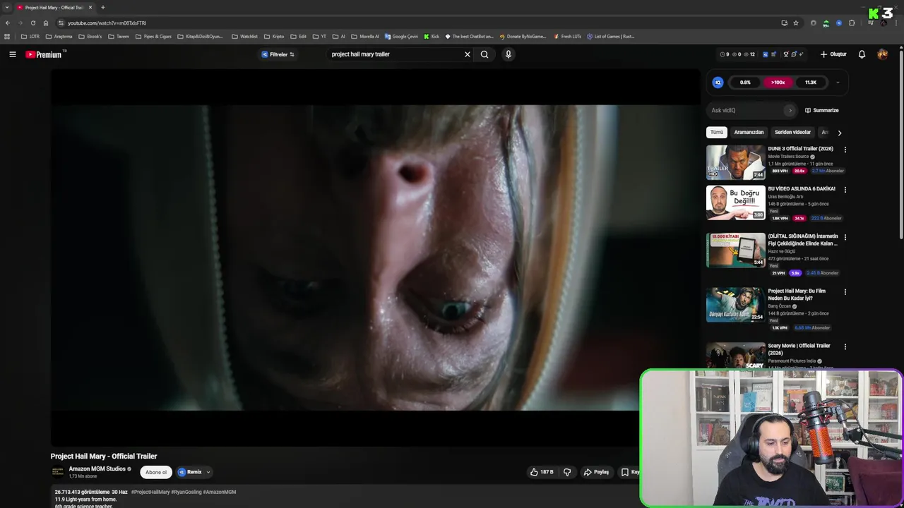Go to YouTube Premium home logo
The image size is (904, 508).
[x=44, y=54]
